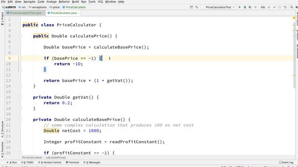Collapse the if fold at line 26
The height and width of the screenshot is (167, 298).
[20, 153]
